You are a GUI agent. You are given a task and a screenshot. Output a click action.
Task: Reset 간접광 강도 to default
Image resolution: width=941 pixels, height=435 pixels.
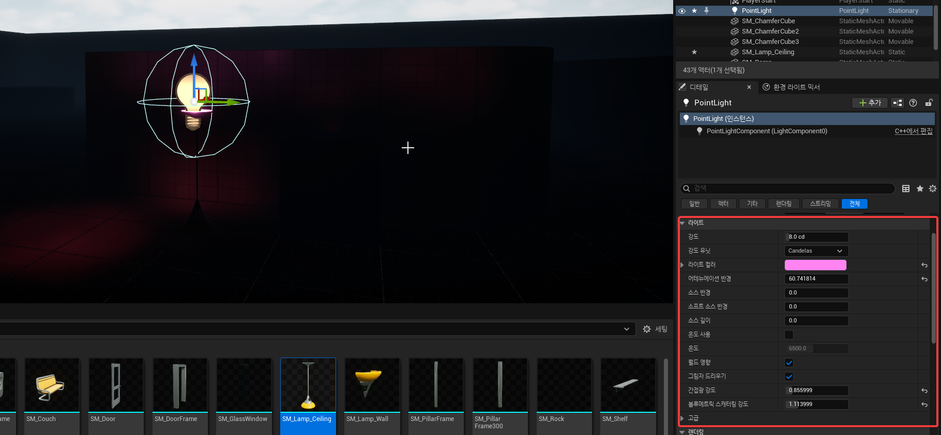point(924,391)
